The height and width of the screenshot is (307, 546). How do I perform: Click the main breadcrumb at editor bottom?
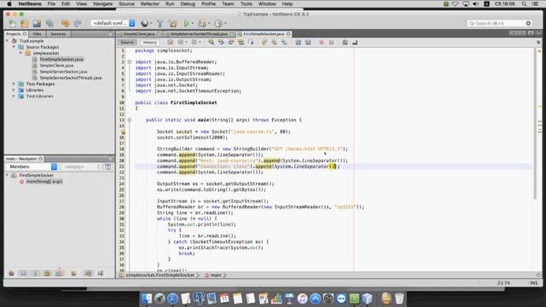(x=216, y=275)
